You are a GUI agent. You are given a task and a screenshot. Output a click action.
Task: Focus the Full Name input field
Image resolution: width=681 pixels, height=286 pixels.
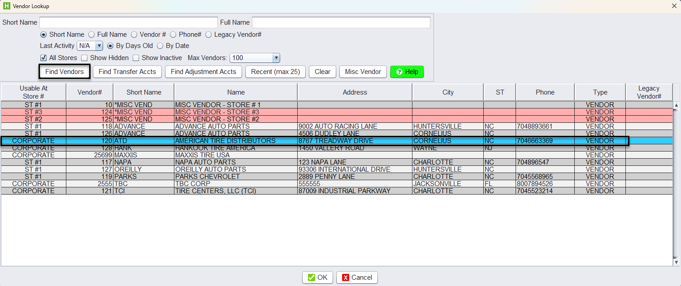click(341, 22)
